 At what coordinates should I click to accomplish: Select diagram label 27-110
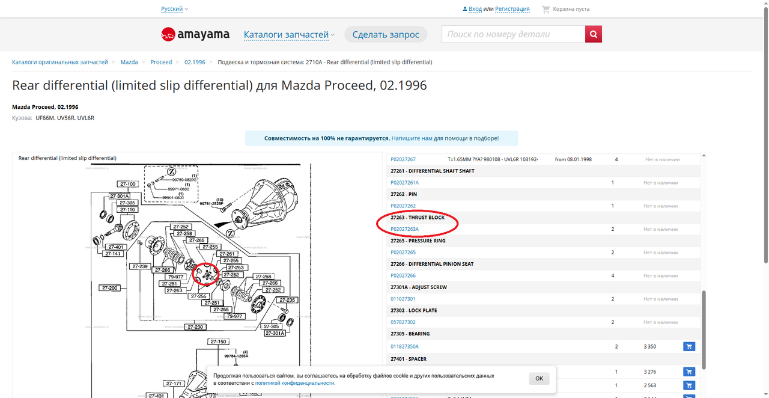click(x=129, y=210)
